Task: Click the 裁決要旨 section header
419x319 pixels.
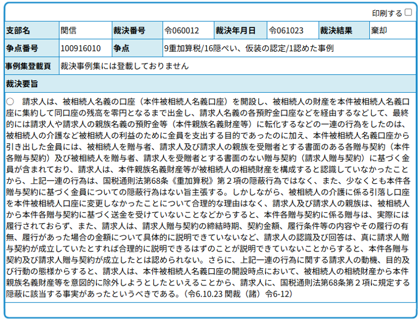Action: tap(210, 84)
